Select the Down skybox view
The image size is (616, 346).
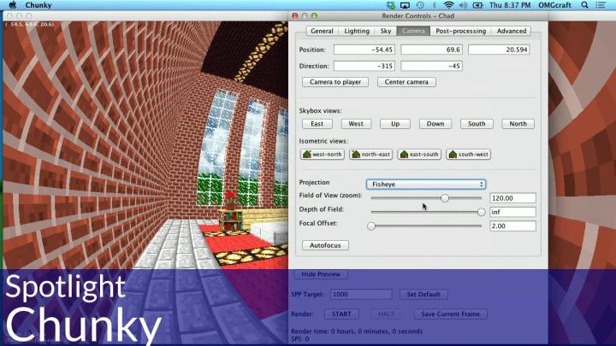(x=435, y=124)
